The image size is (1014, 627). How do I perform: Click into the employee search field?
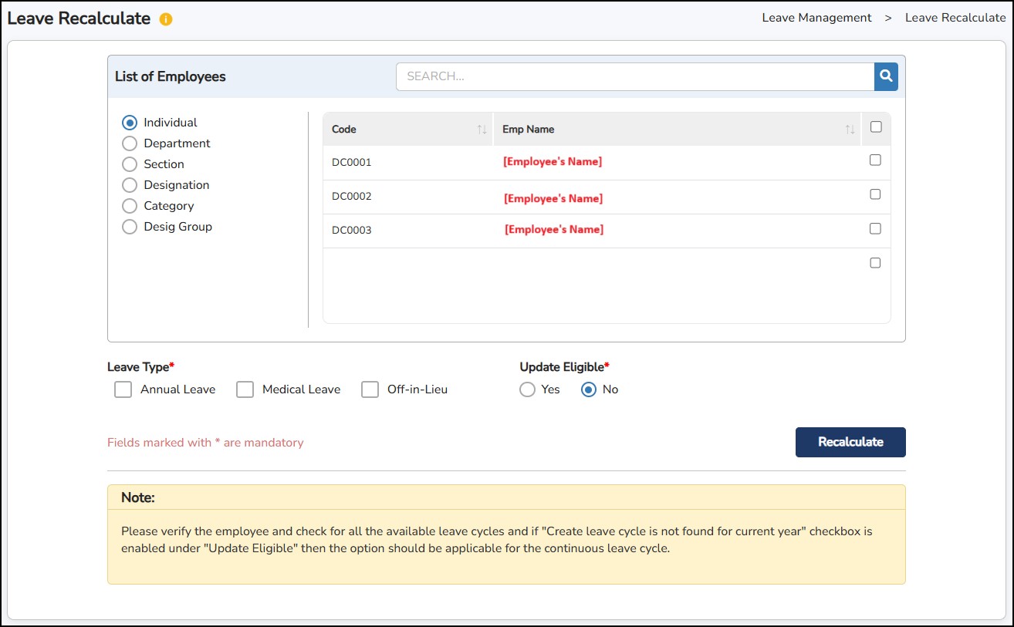pos(634,76)
